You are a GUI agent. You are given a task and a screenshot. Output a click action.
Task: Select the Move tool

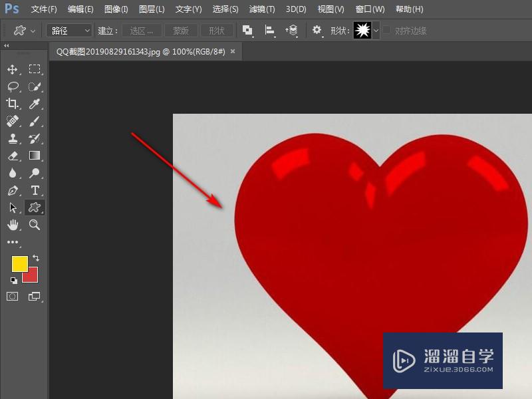coord(13,68)
